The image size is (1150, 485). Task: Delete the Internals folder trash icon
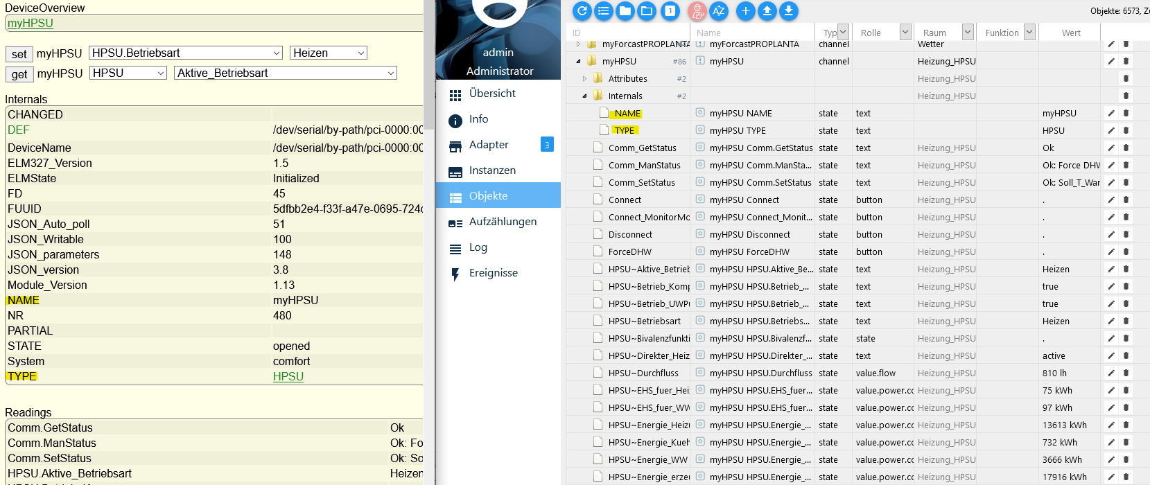[1126, 96]
